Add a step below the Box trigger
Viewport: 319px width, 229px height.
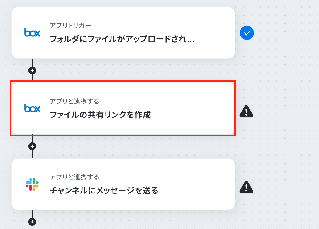coord(32,70)
